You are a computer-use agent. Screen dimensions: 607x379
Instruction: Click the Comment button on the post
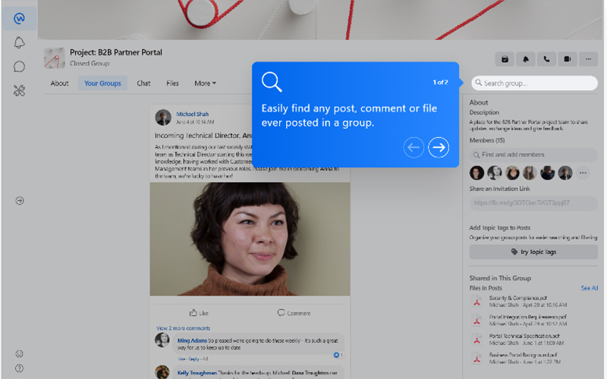pyautogui.click(x=294, y=313)
